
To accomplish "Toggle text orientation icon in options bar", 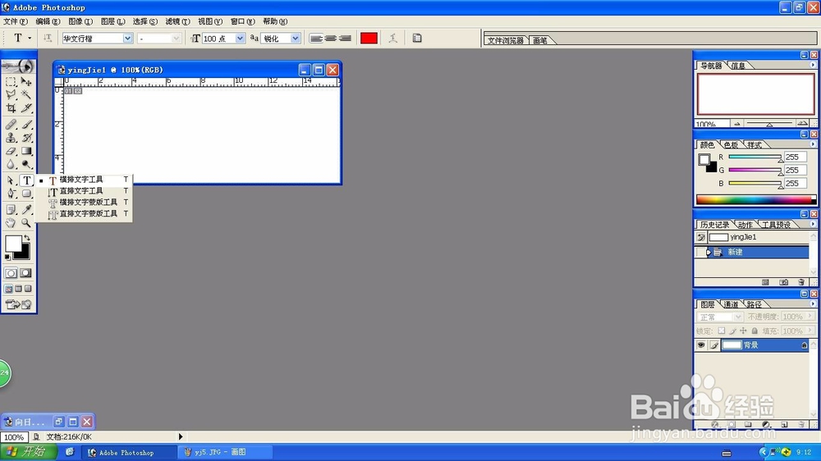I will [x=48, y=39].
